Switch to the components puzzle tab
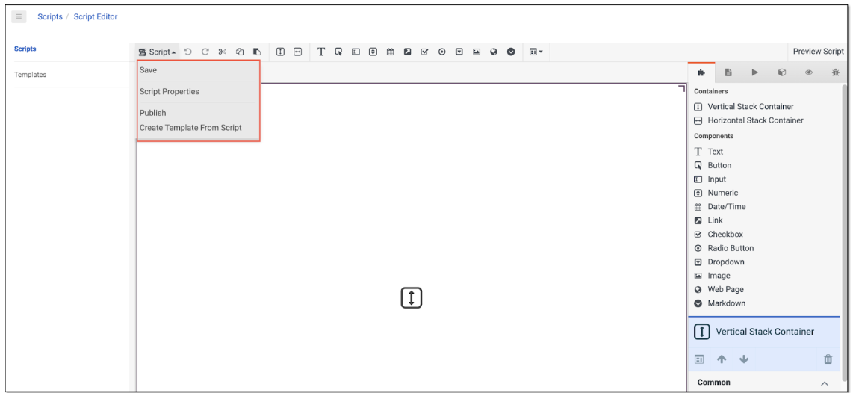Viewport: 853px width, 393px height. [x=701, y=72]
